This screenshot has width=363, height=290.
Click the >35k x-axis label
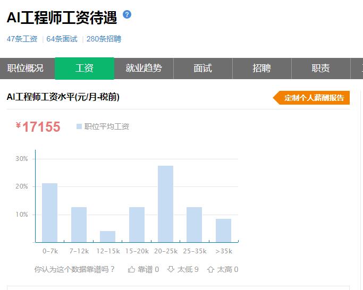coord(224,251)
